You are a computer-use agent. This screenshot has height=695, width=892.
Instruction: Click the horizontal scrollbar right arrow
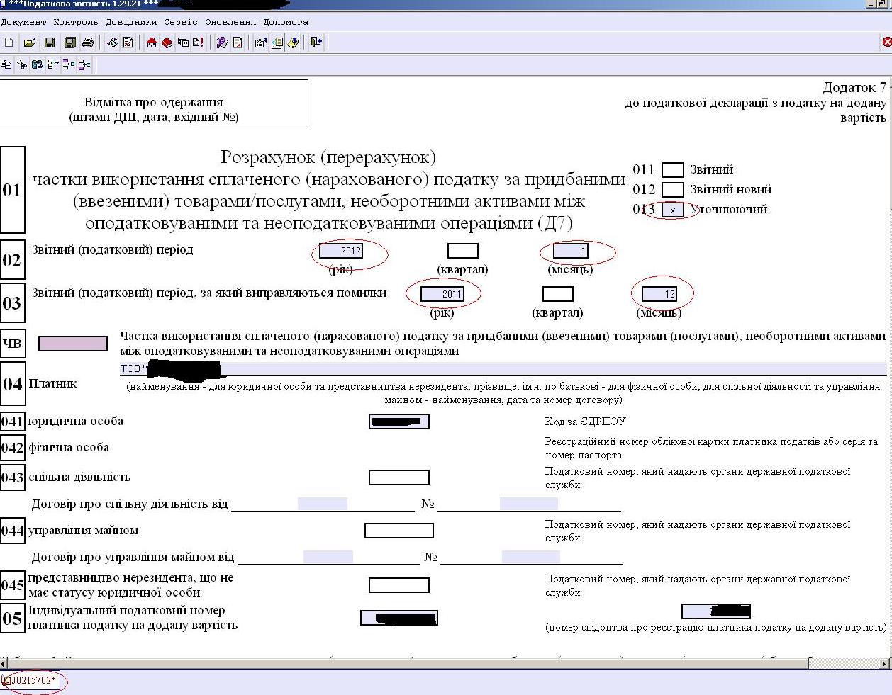click(884, 664)
